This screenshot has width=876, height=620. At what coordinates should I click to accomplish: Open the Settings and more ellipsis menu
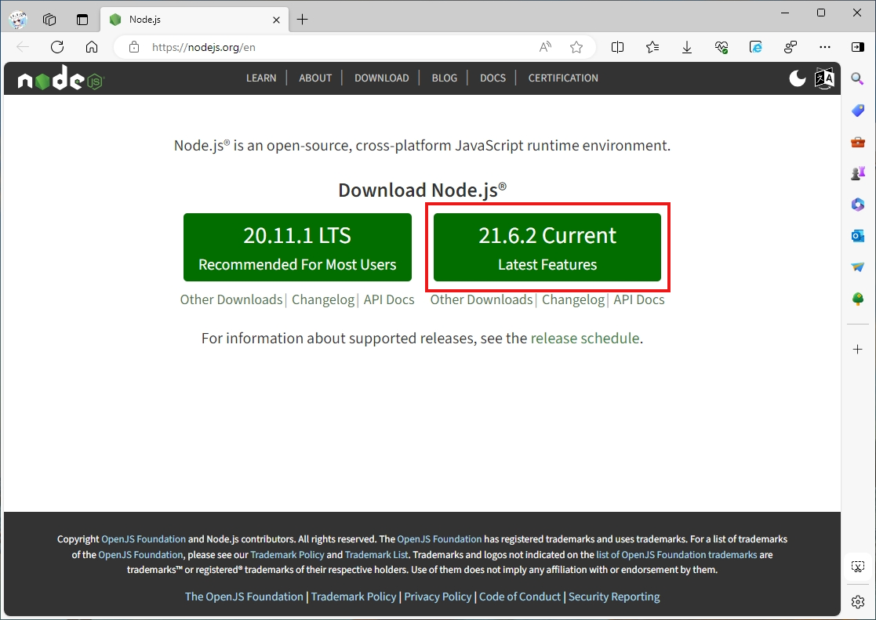824,47
